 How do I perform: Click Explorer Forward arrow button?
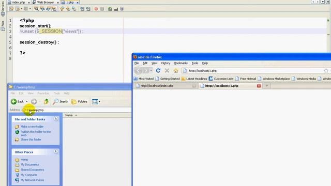click(x=34, y=101)
